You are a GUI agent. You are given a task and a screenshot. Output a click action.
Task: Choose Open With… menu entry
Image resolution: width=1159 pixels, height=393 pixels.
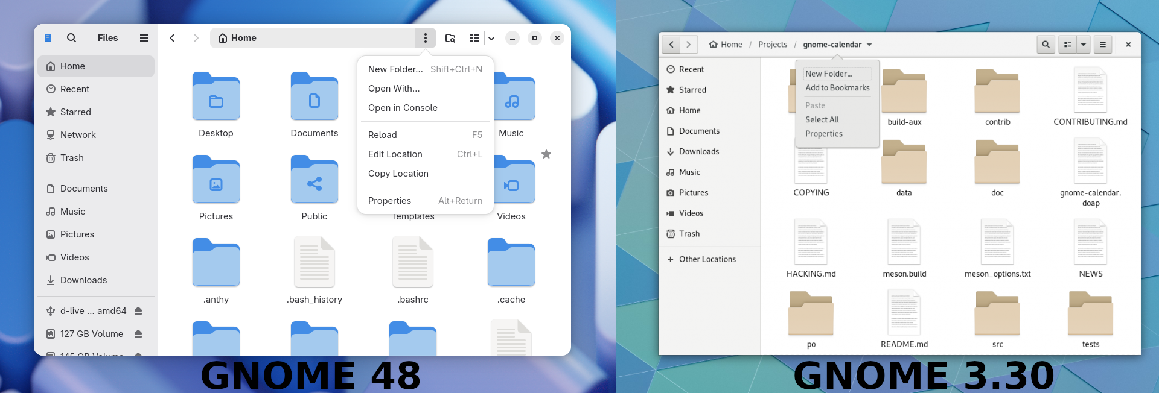coord(426,89)
